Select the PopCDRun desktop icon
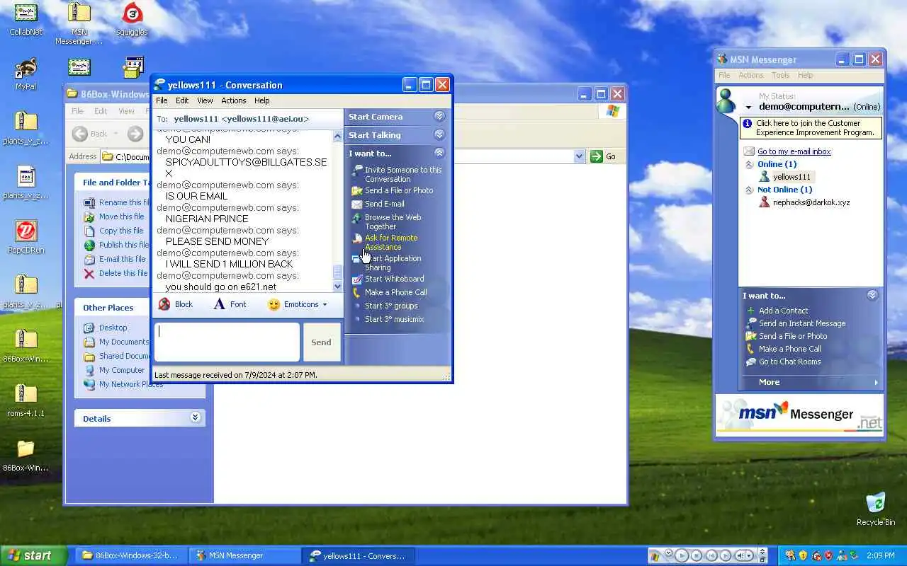 point(26,237)
